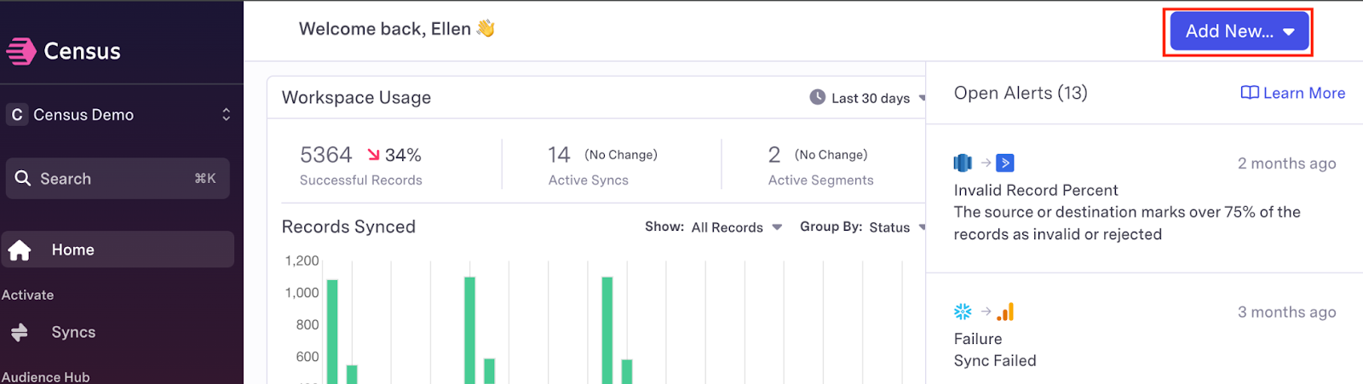The width and height of the screenshot is (1363, 384).
Task: Click the Google Analytics destination icon
Action: pos(1005,312)
